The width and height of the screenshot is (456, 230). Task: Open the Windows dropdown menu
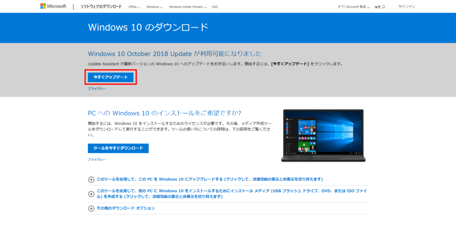[x=155, y=7]
